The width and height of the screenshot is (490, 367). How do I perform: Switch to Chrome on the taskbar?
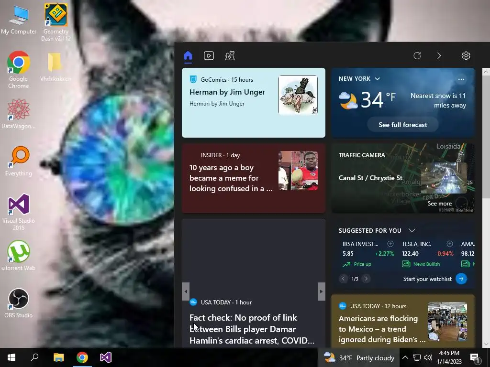point(82,357)
